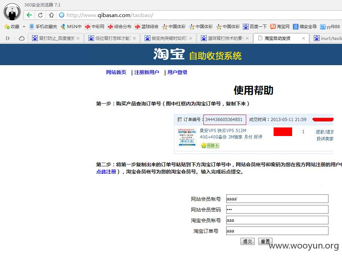The height and width of the screenshot is (256, 342).
Task: Click the 重置 reset button
Action: coord(265,241)
